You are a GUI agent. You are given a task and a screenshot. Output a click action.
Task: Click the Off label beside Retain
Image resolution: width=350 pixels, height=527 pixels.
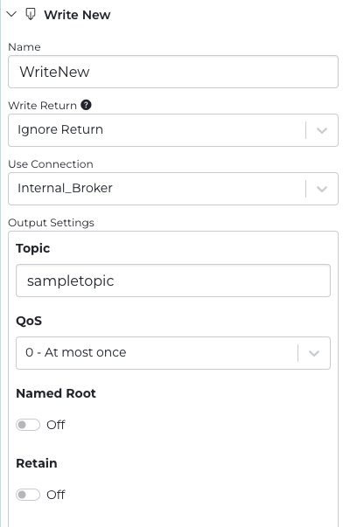click(x=55, y=495)
